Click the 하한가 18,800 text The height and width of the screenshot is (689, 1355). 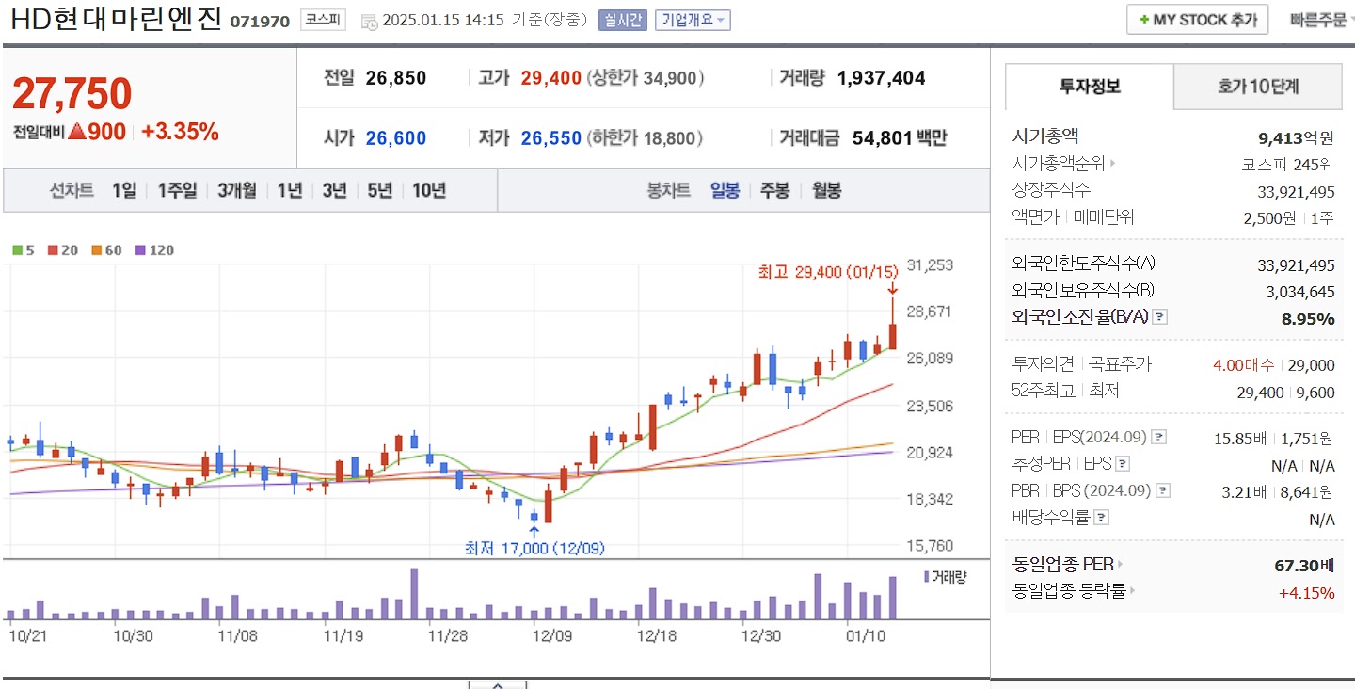646,138
